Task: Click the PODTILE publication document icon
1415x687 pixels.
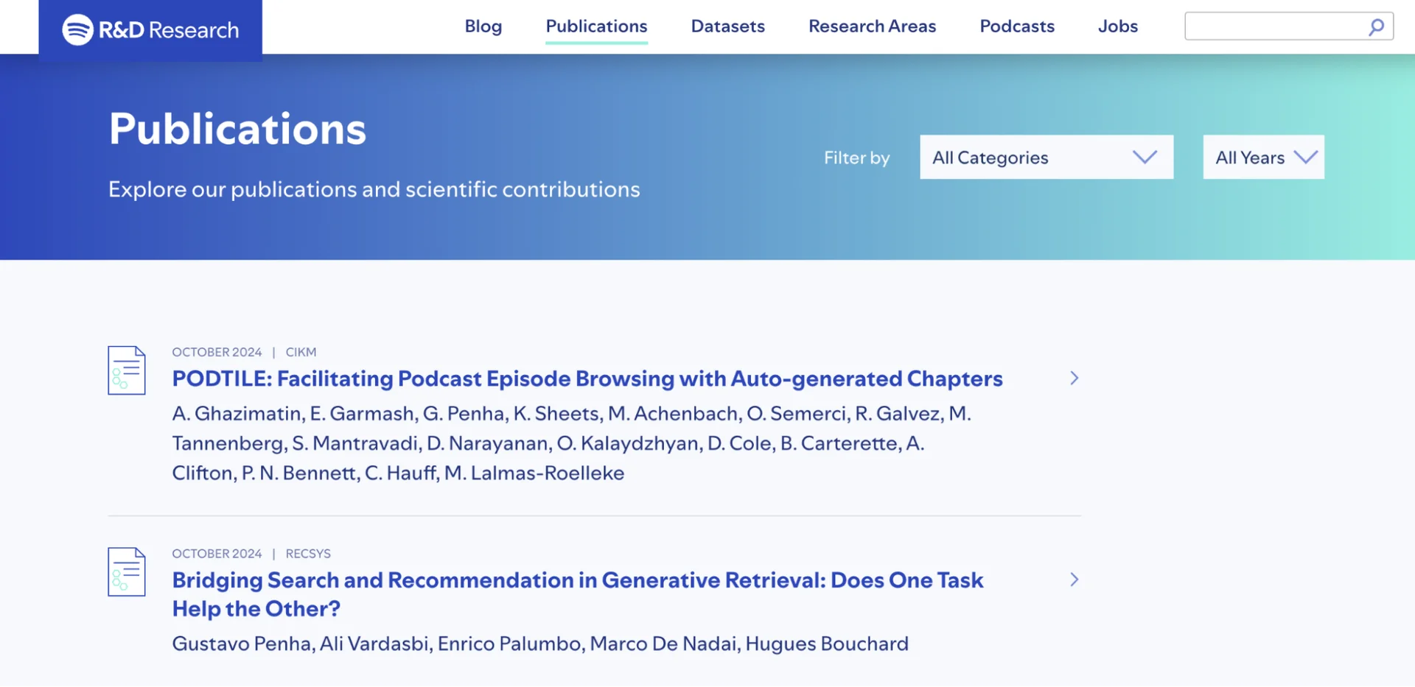Action: pos(127,370)
